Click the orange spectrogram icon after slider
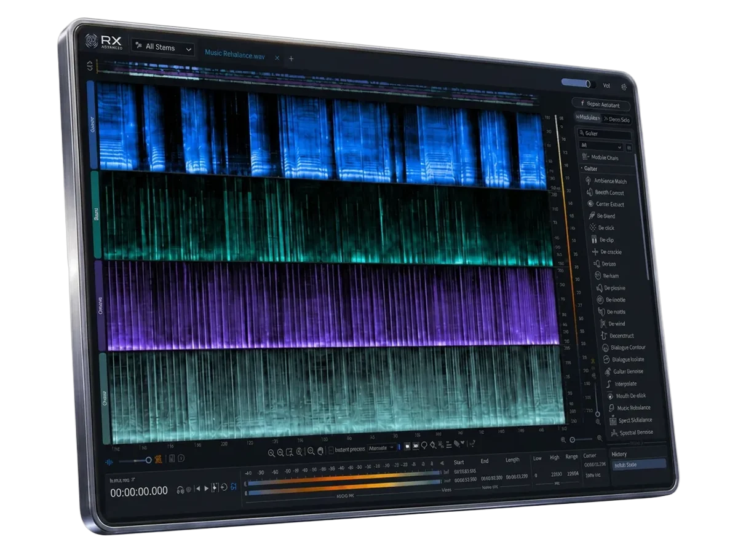Screen dimensions: 738x553 coord(158,459)
